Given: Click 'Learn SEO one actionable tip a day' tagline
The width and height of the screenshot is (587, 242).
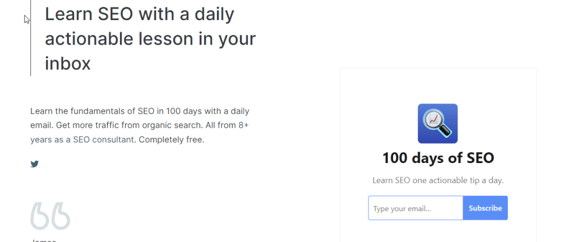Looking at the screenshot, I should tap(438, 180).
